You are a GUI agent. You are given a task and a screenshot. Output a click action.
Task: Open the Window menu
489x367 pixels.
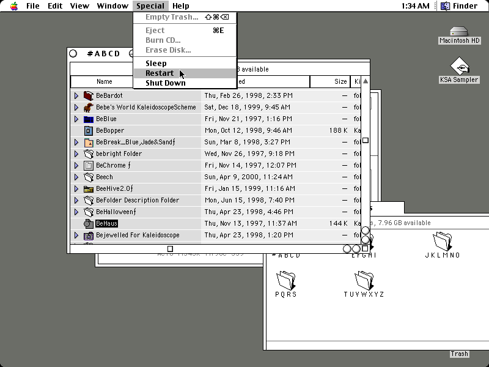click(x=112, y=6)
